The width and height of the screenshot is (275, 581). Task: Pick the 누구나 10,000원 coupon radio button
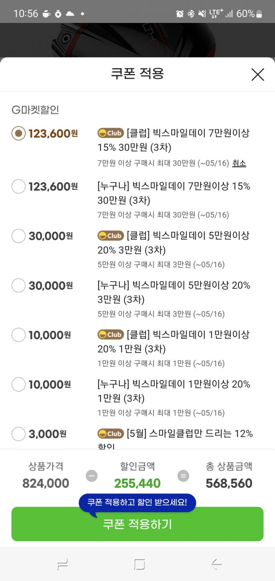[x=19, y=384]
